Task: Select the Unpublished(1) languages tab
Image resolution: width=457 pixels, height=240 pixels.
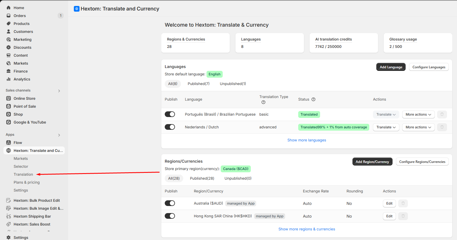Action: (x=233, y=84)
